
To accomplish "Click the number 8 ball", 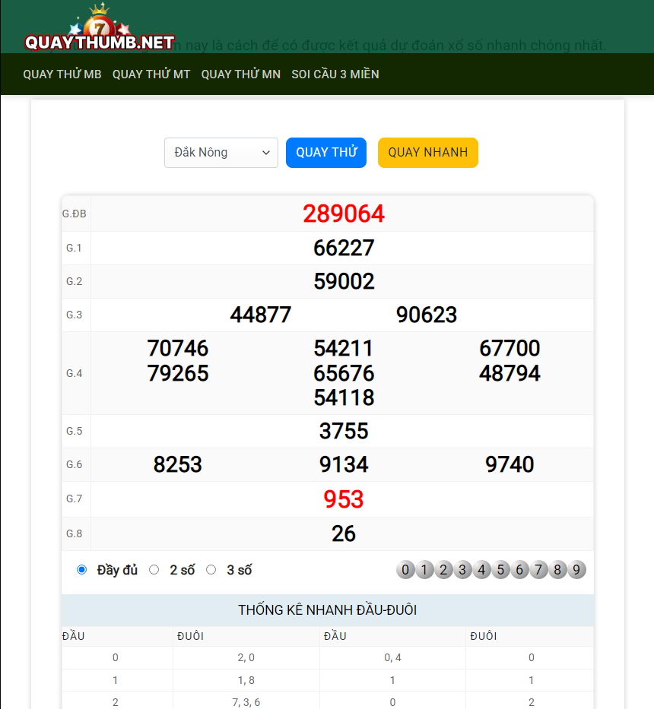I will (x=557, y=570).
